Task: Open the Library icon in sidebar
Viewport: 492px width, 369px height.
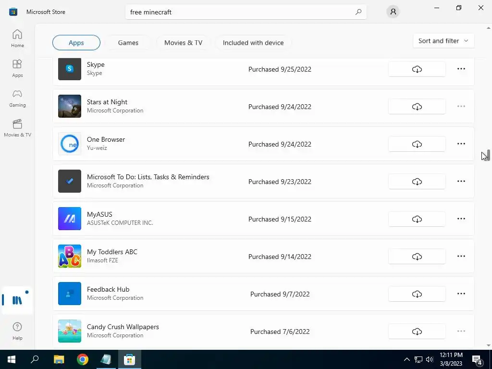Action: tap(17, 300)
